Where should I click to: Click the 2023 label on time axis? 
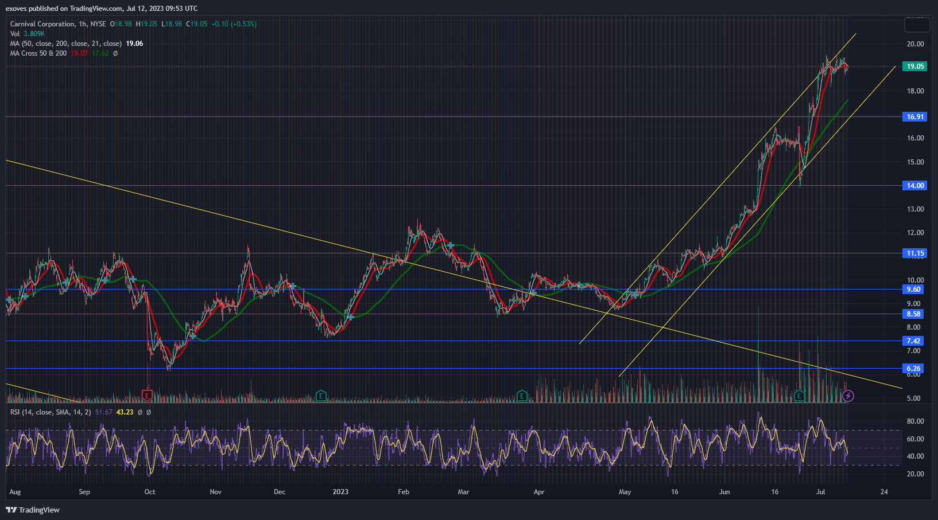pyautogui.click(x=340, y=492)
